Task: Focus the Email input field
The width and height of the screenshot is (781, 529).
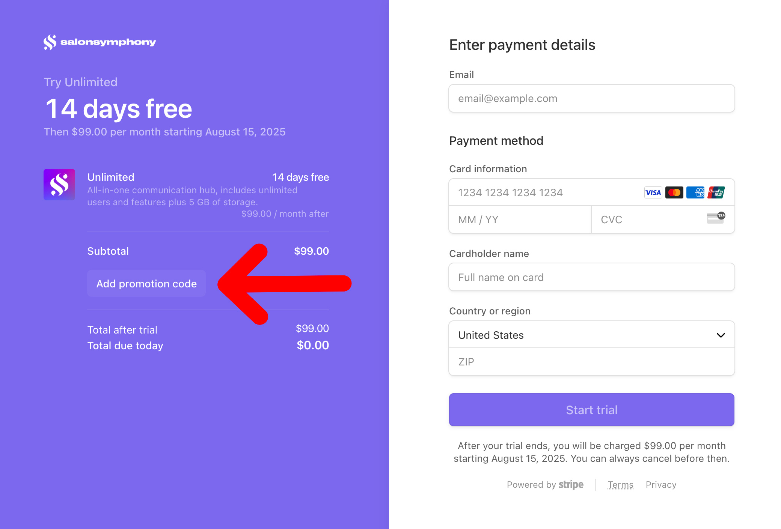Action: click(592, 98)
